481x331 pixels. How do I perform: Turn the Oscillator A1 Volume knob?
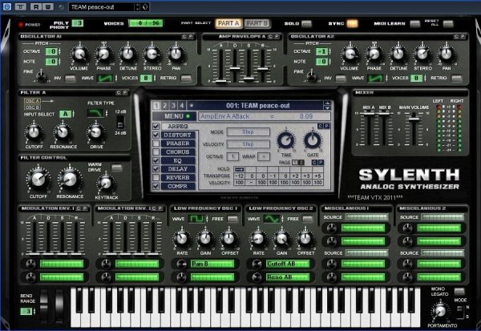coord(79,54)
